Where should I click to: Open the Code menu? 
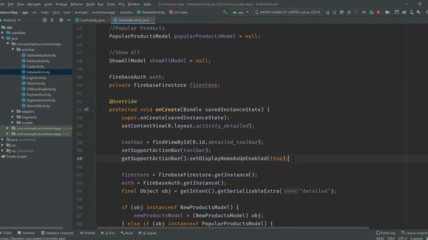point(47,4)
